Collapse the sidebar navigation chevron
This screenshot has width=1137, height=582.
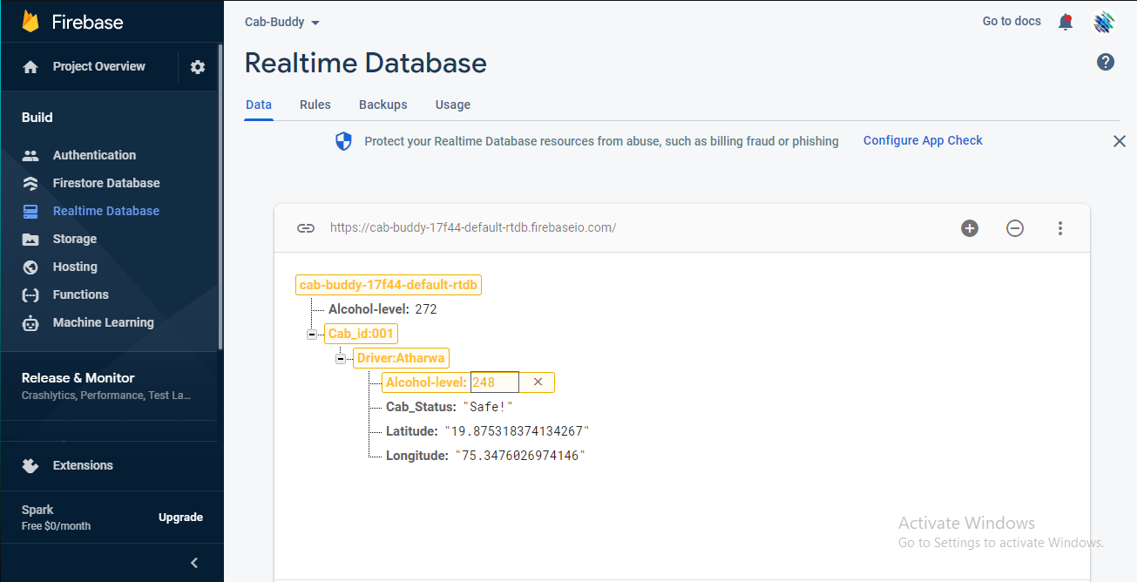coord(194,563)
